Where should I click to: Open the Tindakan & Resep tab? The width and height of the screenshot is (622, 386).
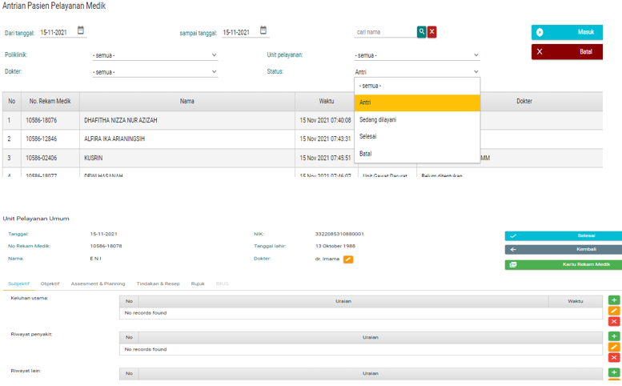(x=158, y=283)
